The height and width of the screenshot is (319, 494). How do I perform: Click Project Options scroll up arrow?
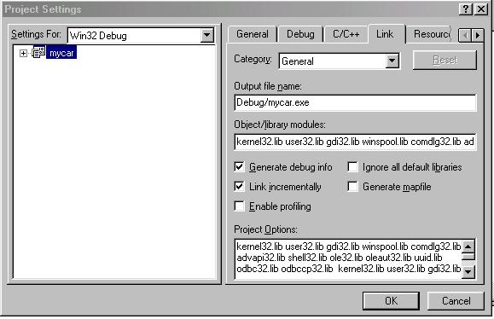pos(468,246)
